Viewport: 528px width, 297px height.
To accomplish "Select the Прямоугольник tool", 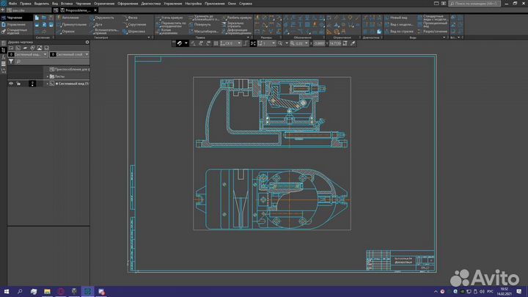I will click(x=72, y=25).
